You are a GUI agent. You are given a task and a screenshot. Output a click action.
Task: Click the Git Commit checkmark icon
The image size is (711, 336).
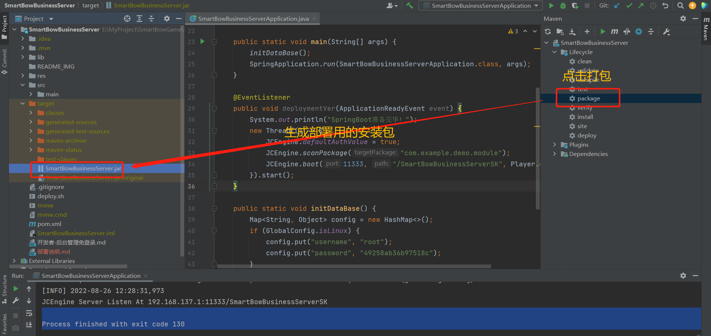(629, 6)
